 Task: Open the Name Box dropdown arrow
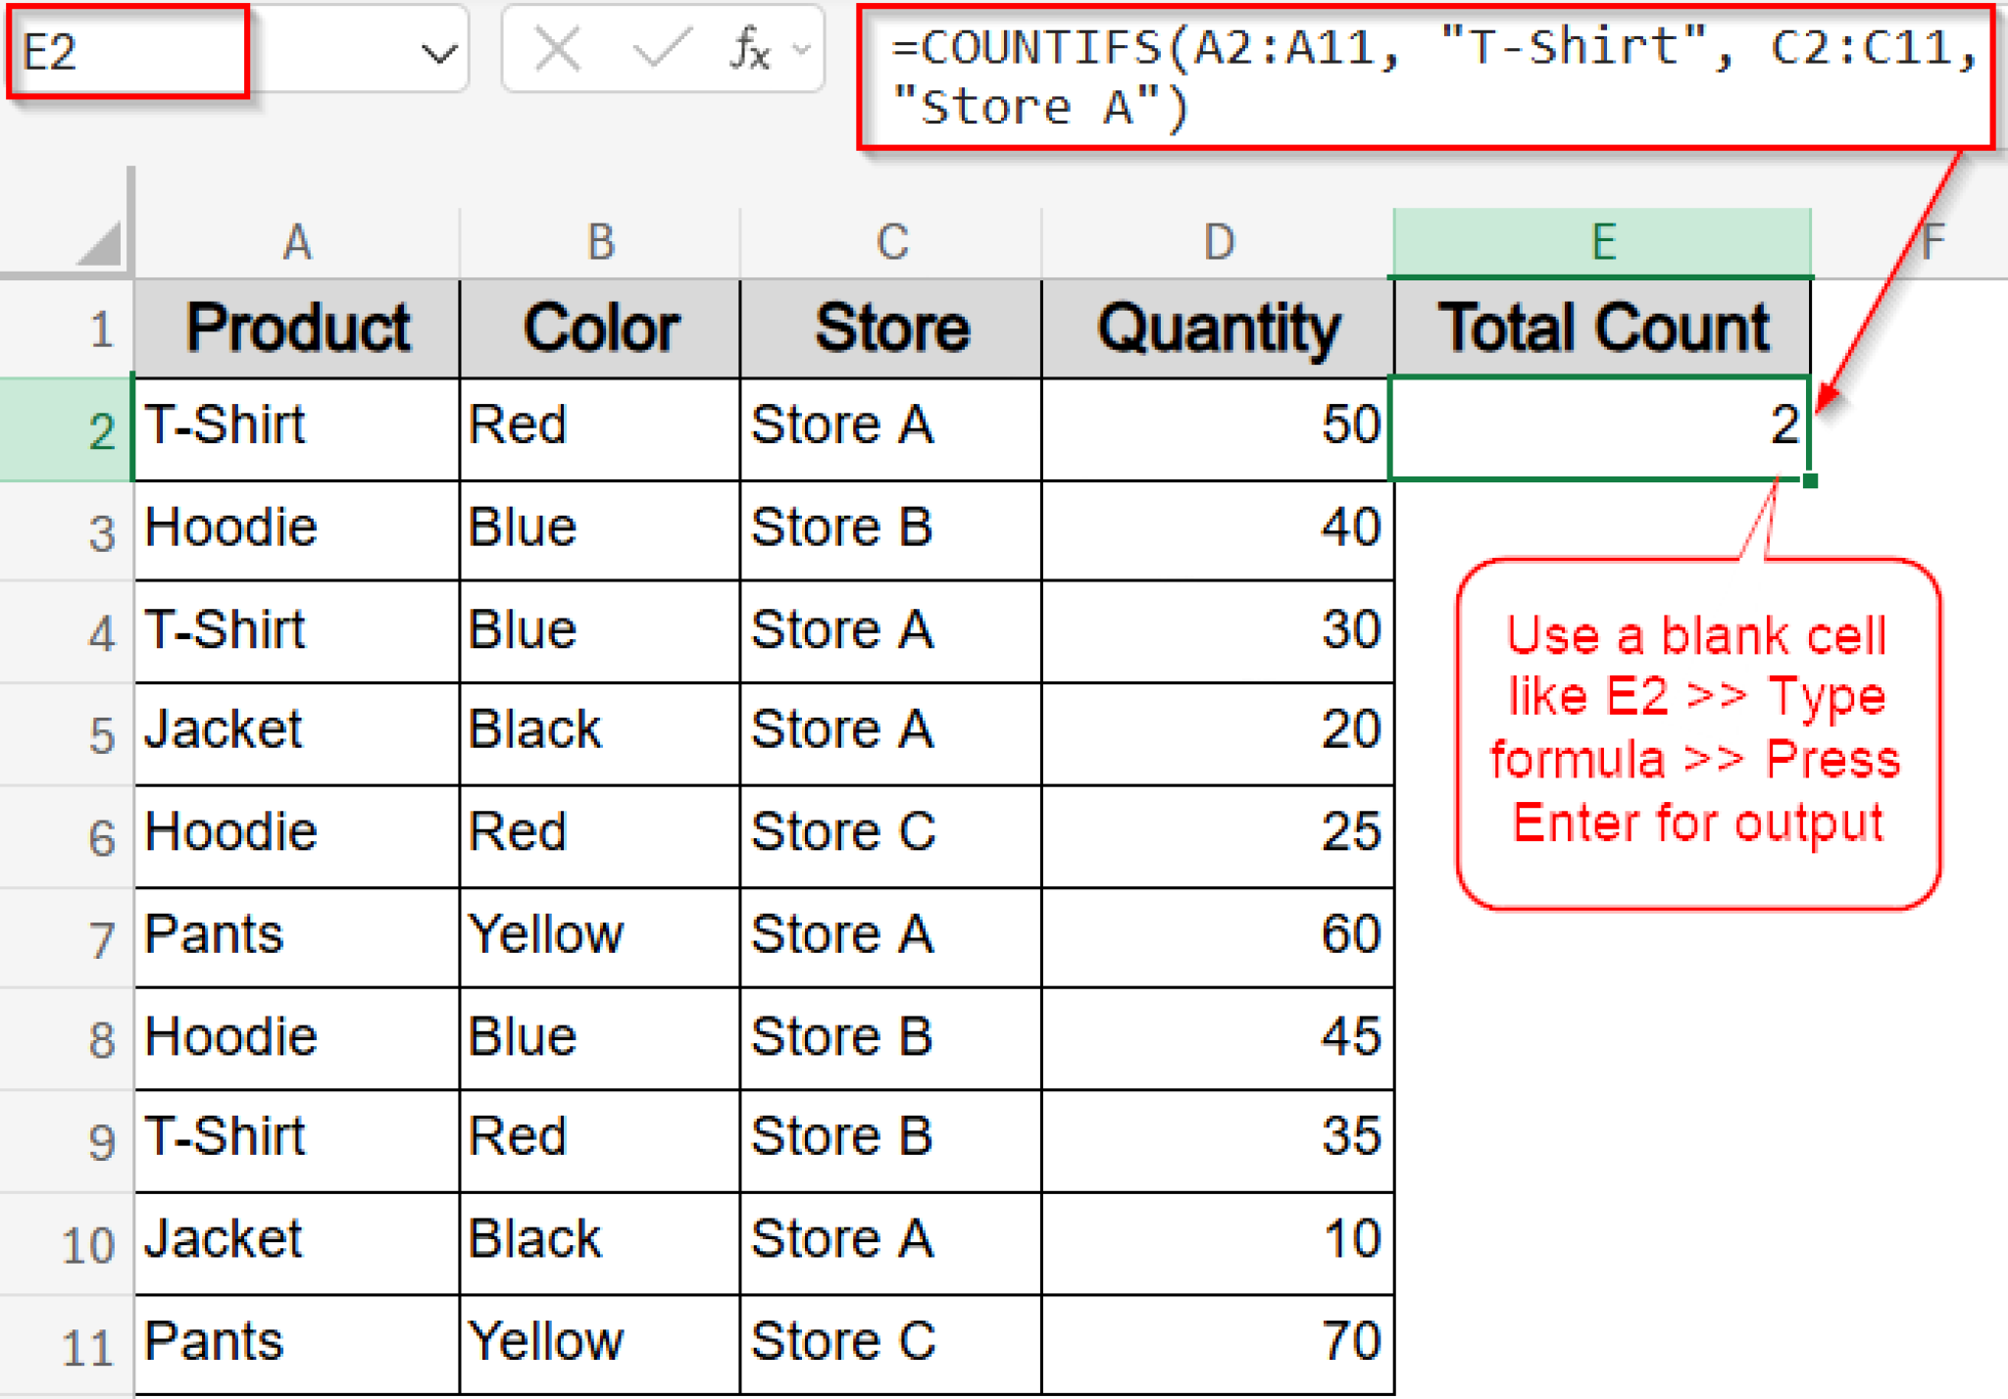pos(441,51)
